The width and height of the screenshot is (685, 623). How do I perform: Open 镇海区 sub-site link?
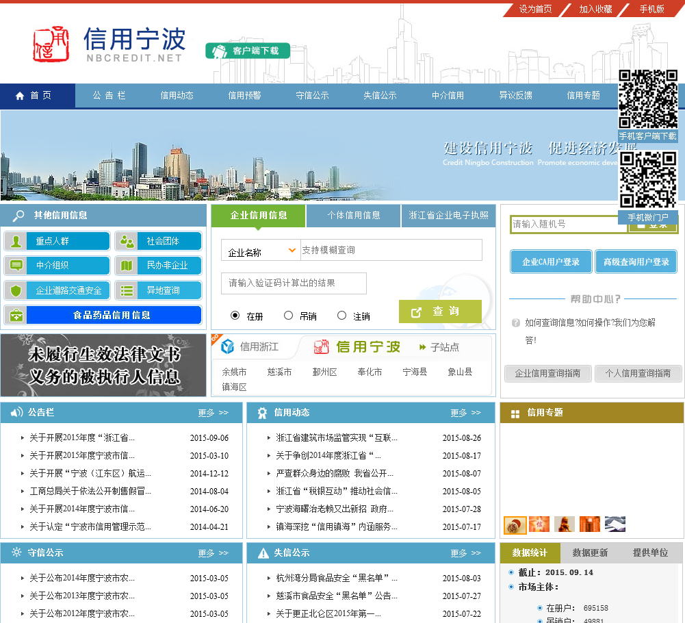point(234,387)
